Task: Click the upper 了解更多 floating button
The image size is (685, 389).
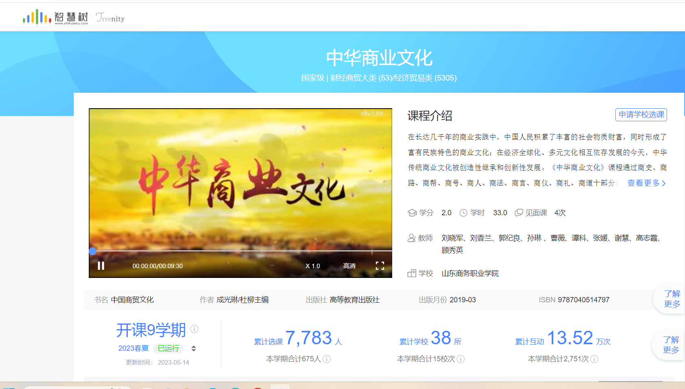Action: [x=672, y=299]
